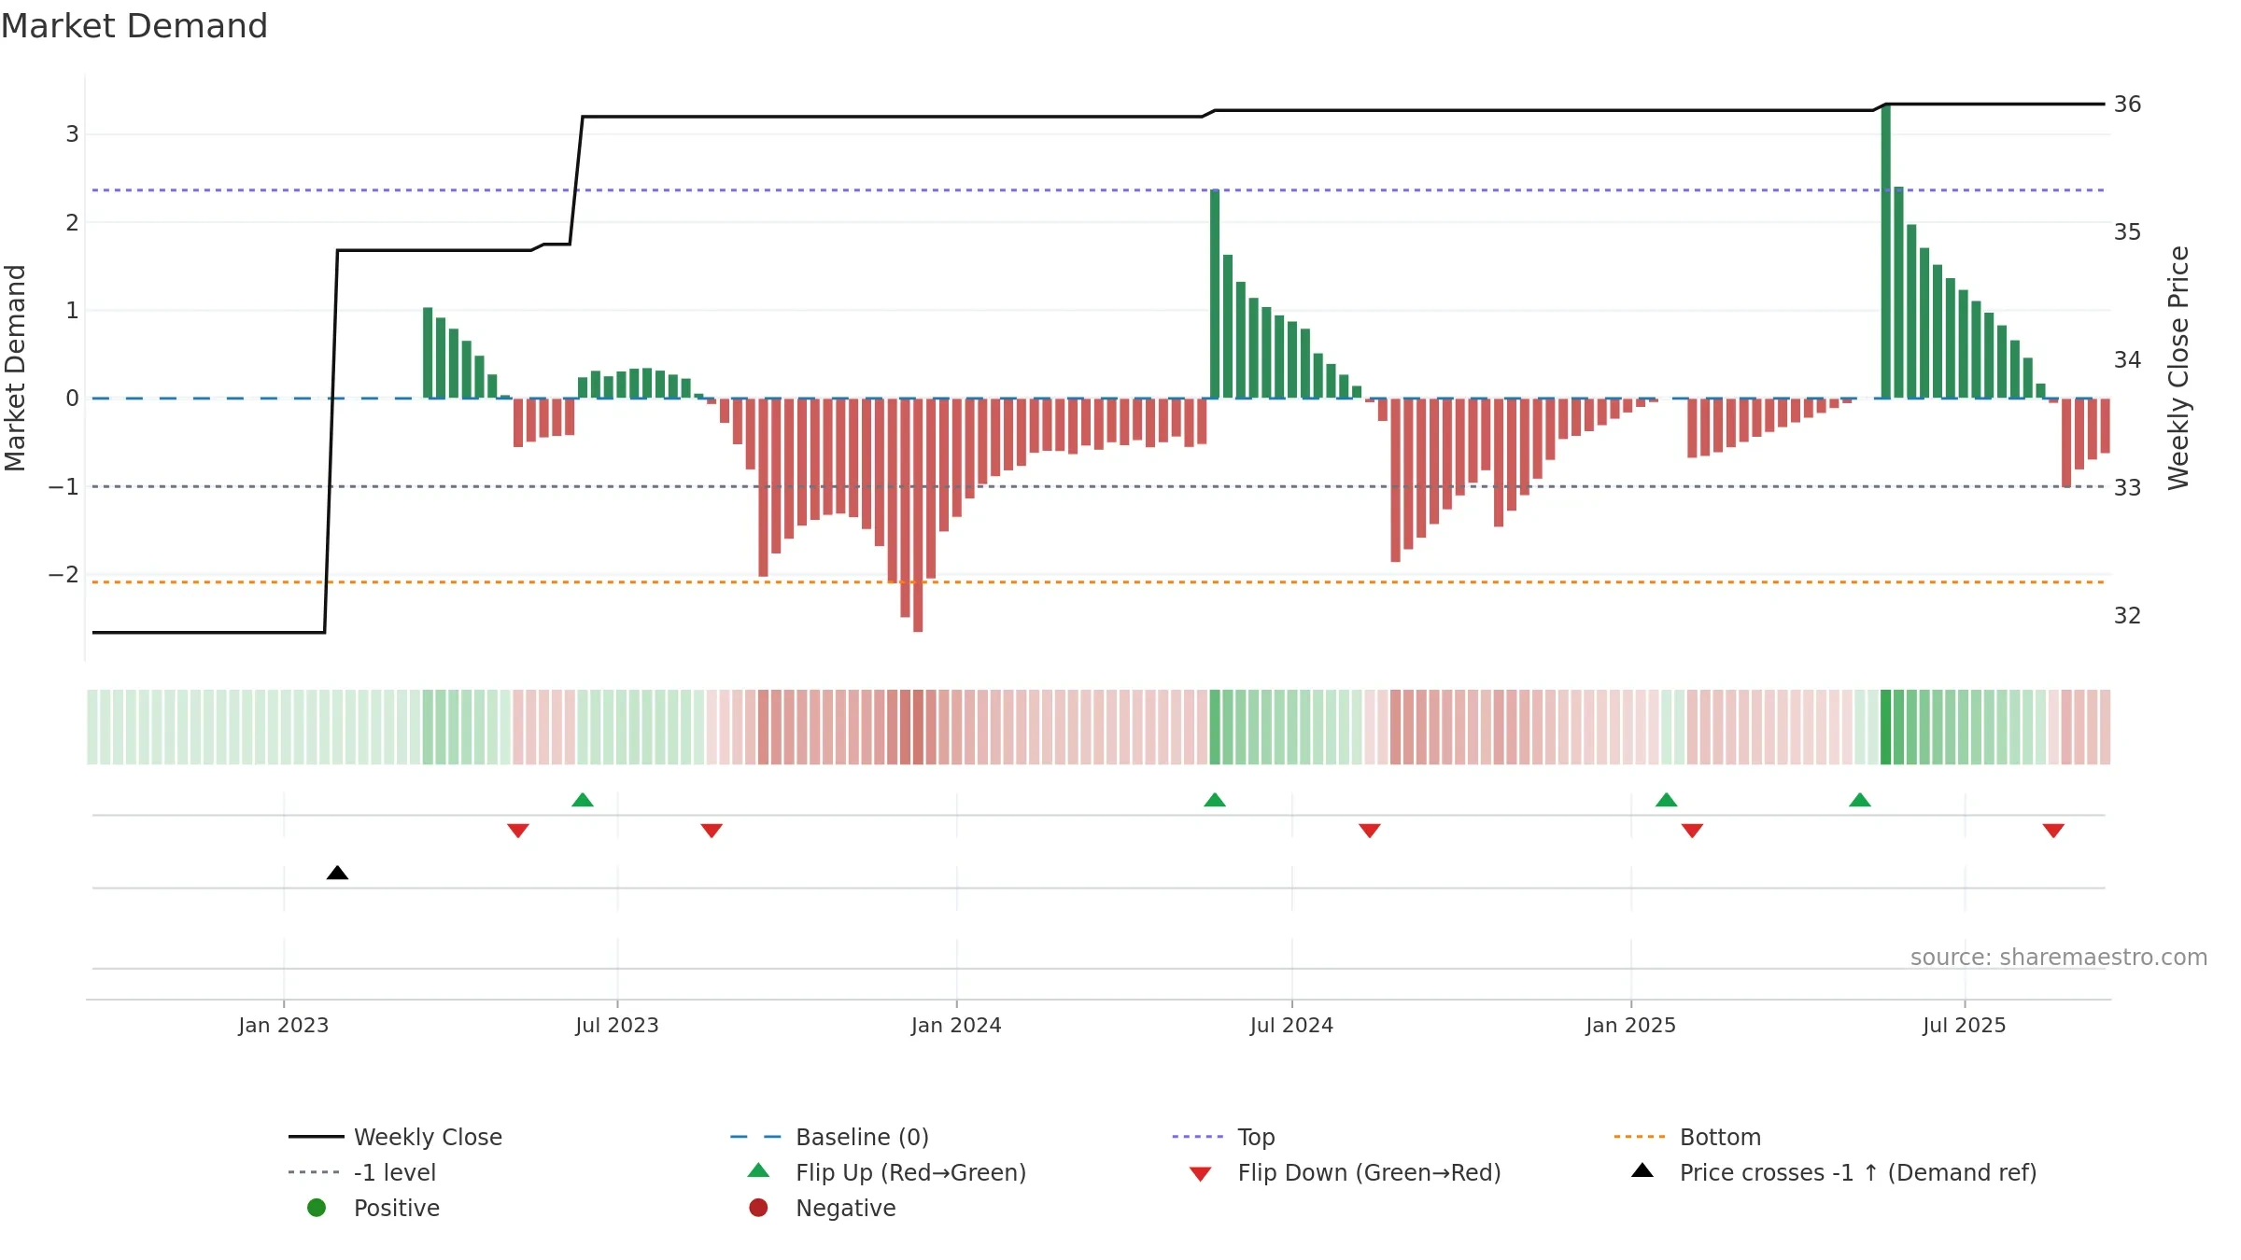Click the tallest green demand bar near May 2025

tap(1885, 251)
